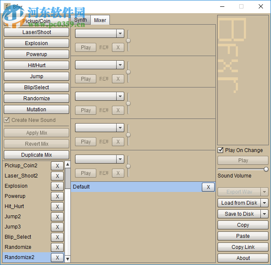Click the Randomize generator button
This screenshot has height=265, width=271.
36,99
